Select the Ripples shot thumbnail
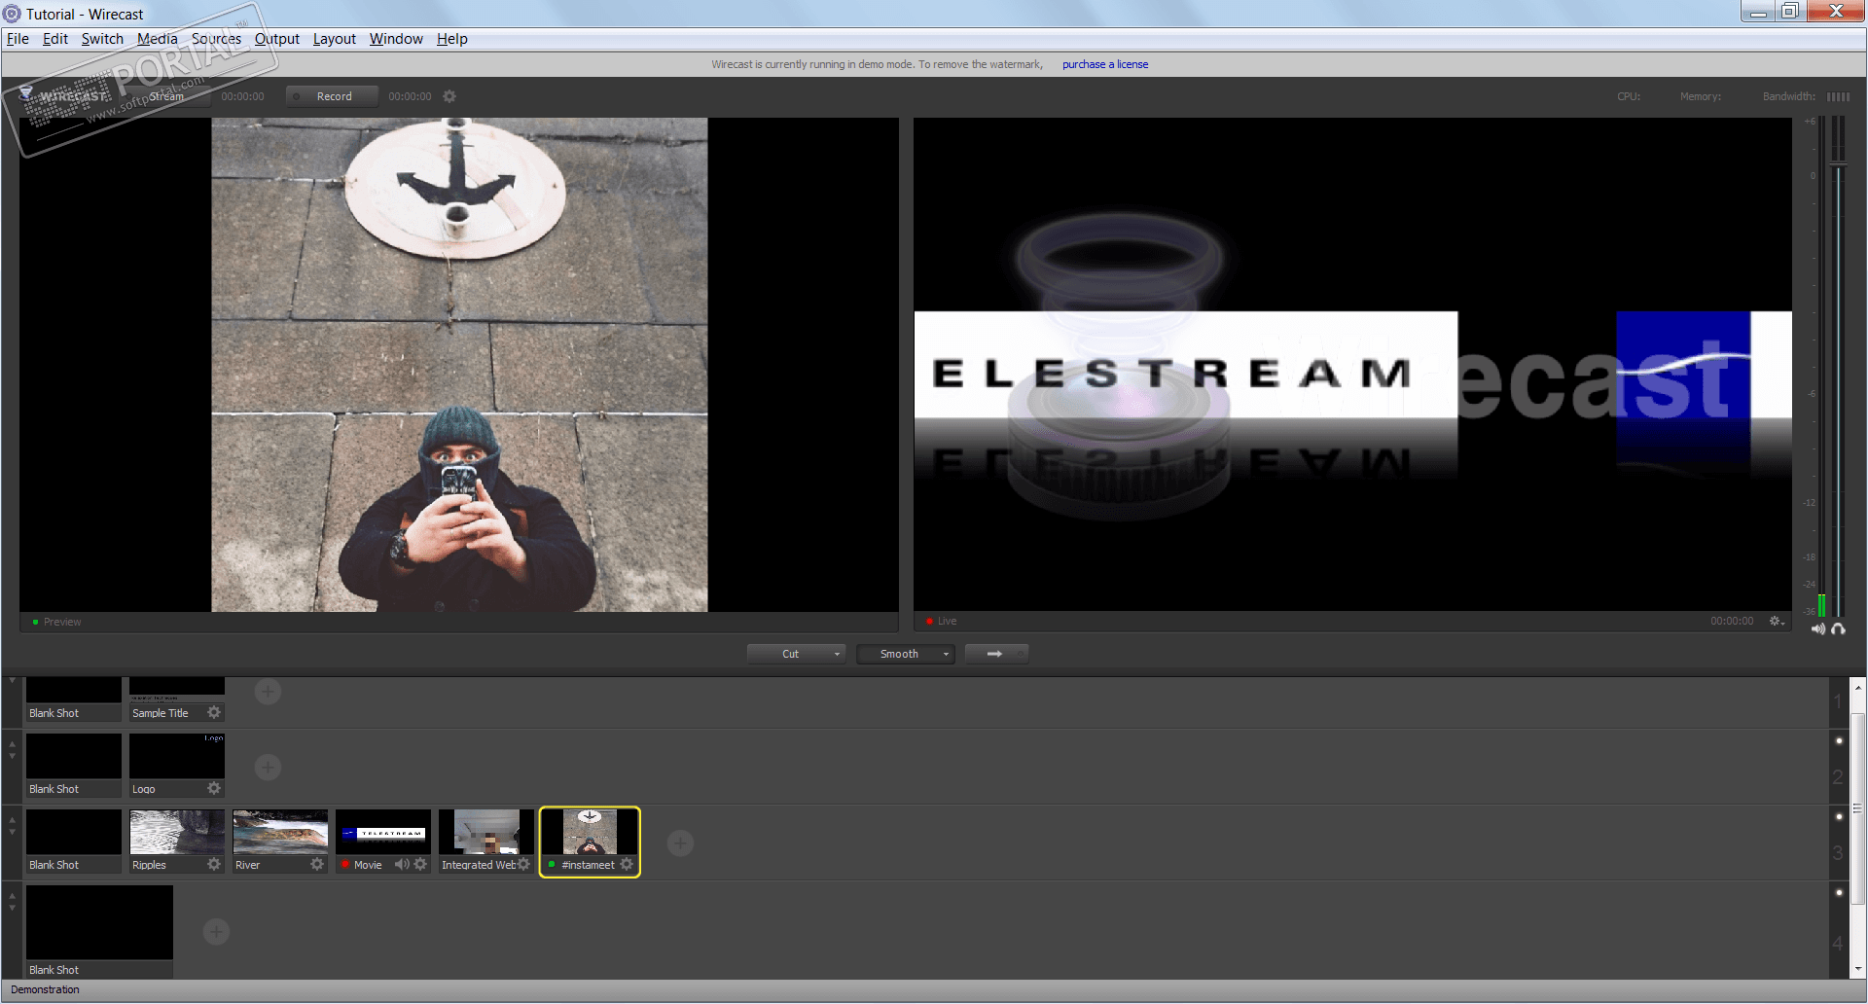This screenshot has width=1868, height=1004. [177, 832]
